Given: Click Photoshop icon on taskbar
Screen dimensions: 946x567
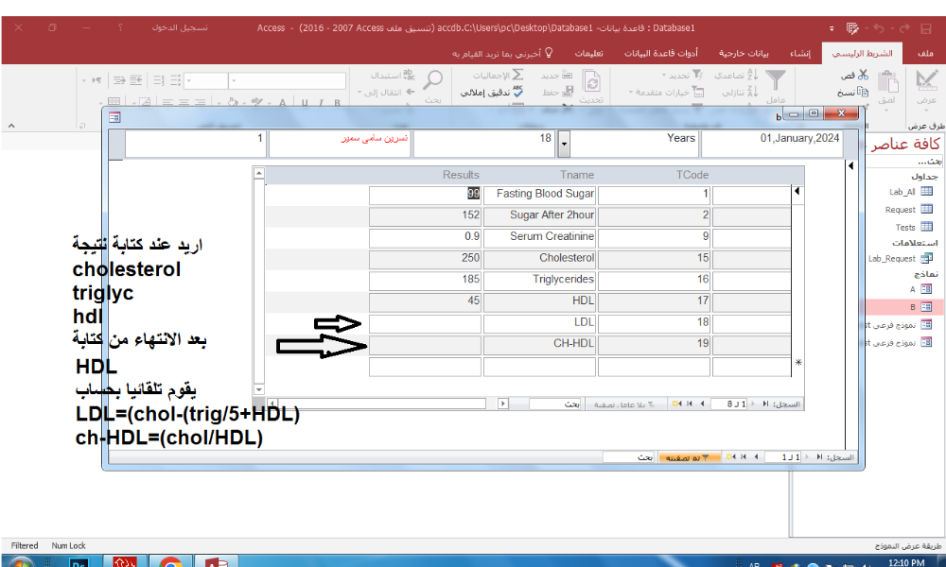Looking at the screenshot, I should pos(79,563).
